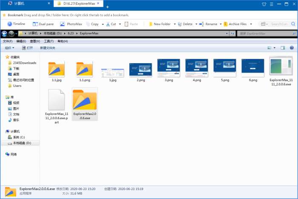Click the Cut scissors button
This screenshot has height=199, width=298.
tap(111, 24)
